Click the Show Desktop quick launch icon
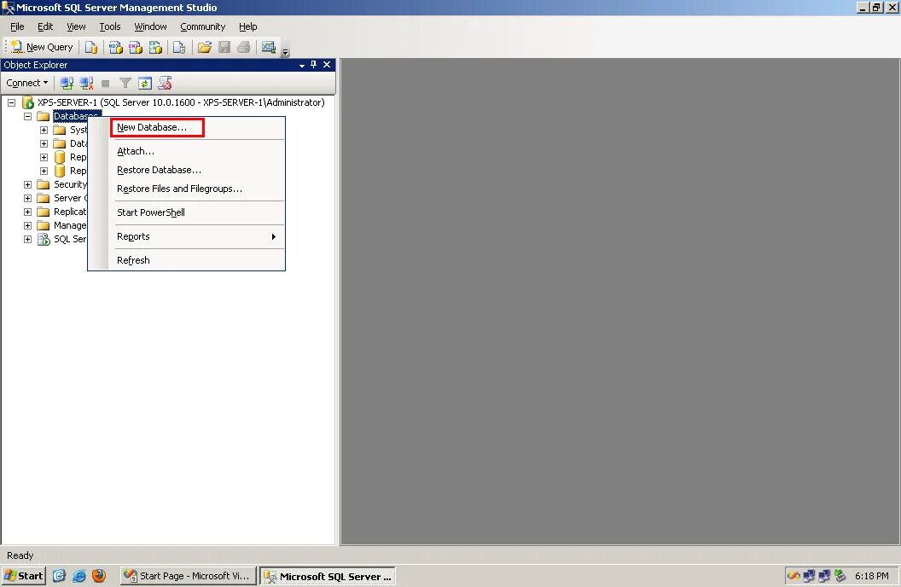Viewport: 901px width, 587px height. click(59, 576)
